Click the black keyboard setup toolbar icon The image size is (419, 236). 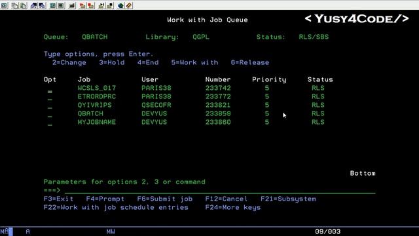point(71,5)
